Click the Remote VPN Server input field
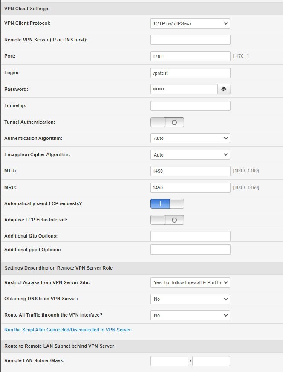 coord(190,40)
